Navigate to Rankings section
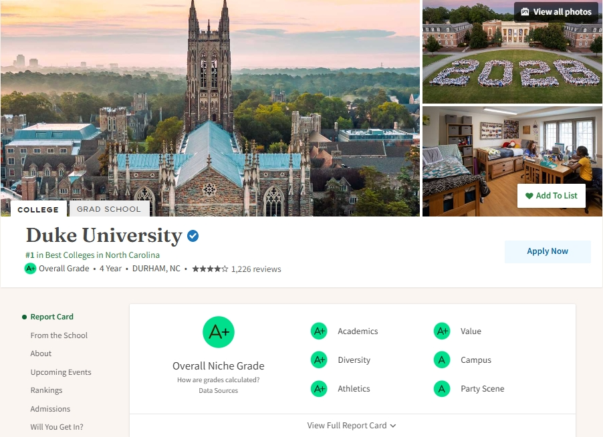The height and width of the screenshot is (437, 603). [x=46, y=390]
